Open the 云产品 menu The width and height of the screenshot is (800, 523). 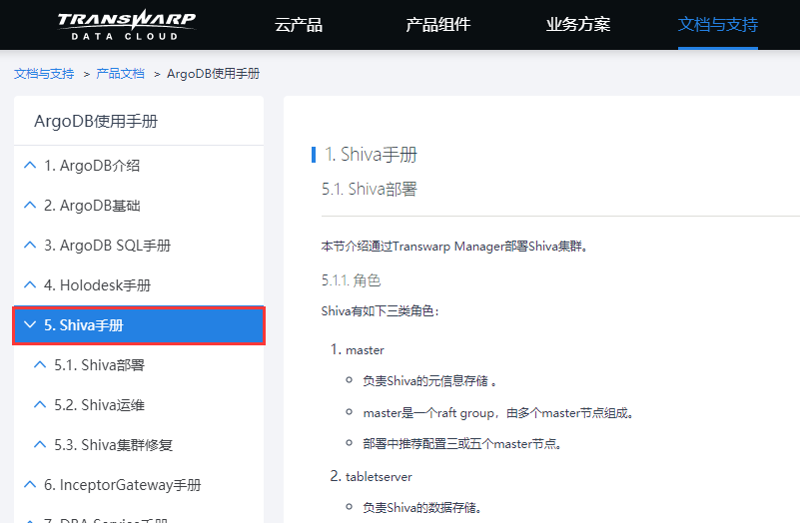tap(298, 25)
